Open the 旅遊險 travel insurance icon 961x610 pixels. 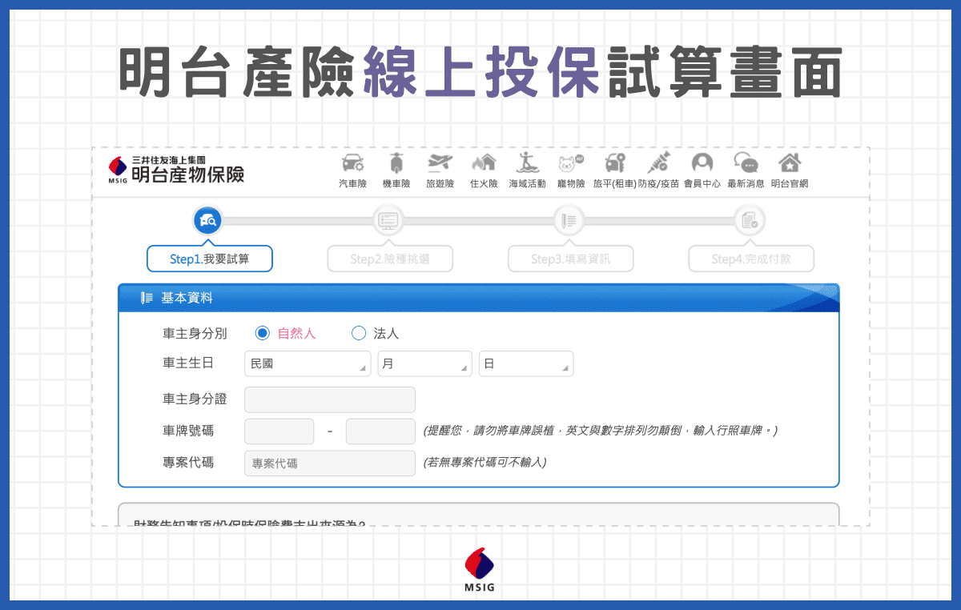[440, 163]
